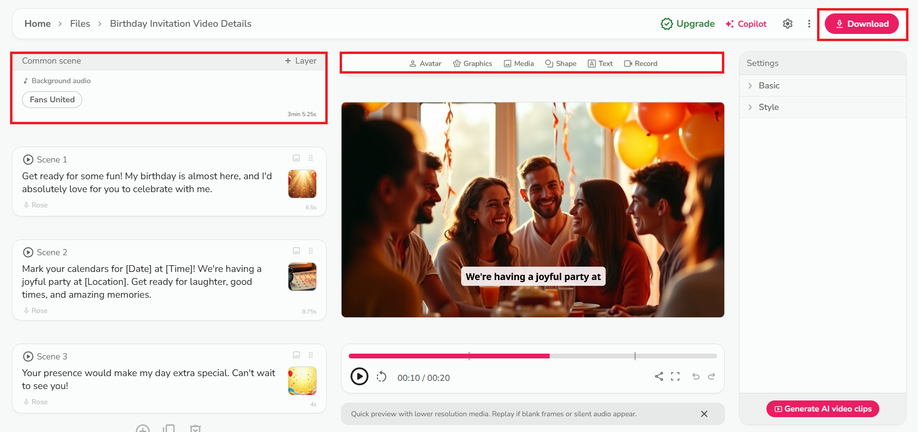Jump to the second scene marker on the timeline
The height and width of the screenshot is (432, 918).
click(x=635, y=356)
